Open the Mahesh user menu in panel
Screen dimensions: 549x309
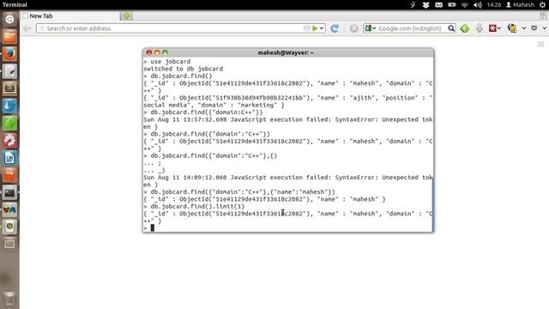coord(521,5)
